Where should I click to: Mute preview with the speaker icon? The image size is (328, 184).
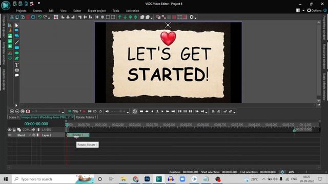107,111
